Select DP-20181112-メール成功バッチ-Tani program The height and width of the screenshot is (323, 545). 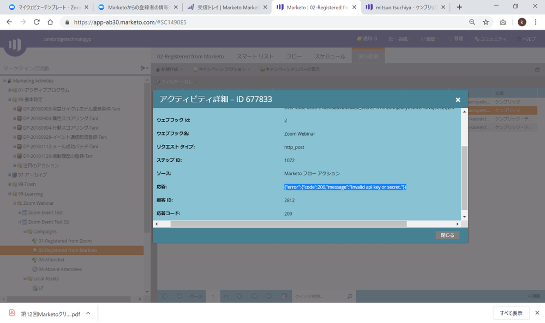coord(61,147)
